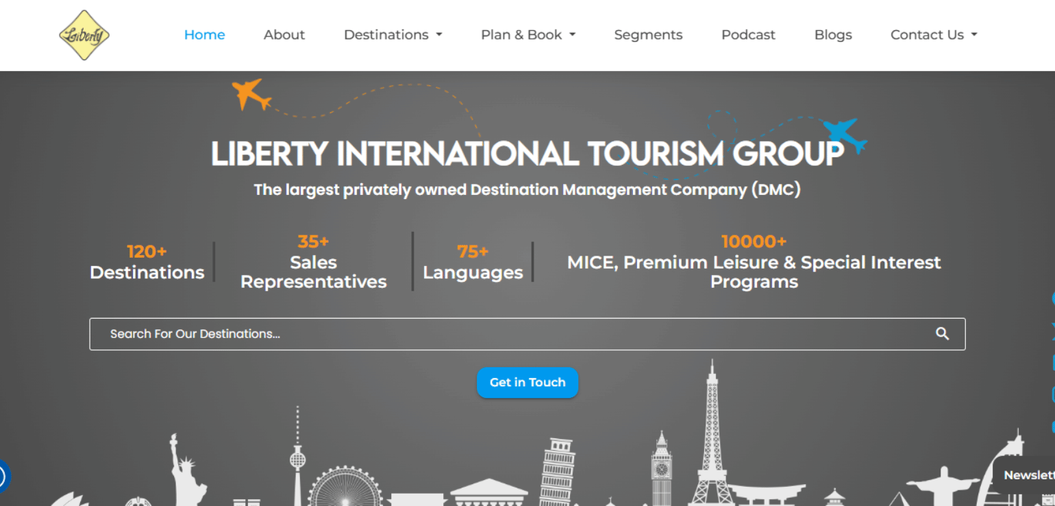Viewport: 1055px width, 506px height.
Task: Visit the Blogs page
Action: click(x=832, y=34)
